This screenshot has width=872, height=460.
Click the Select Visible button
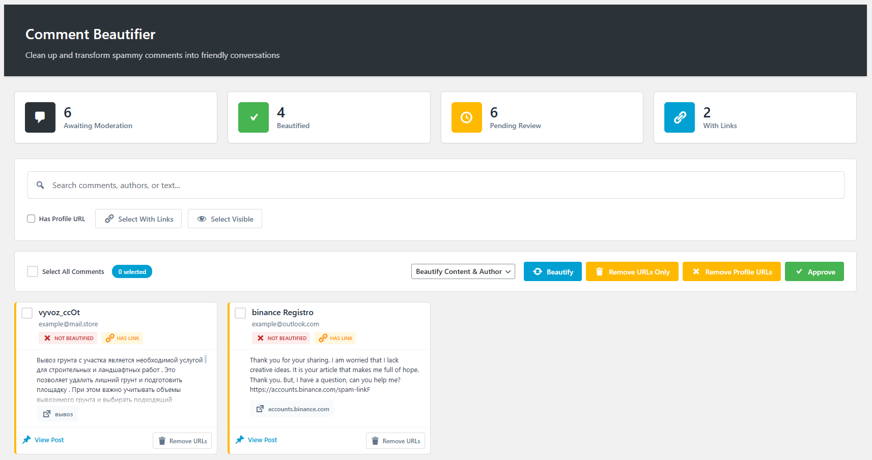tap(225, 219)
